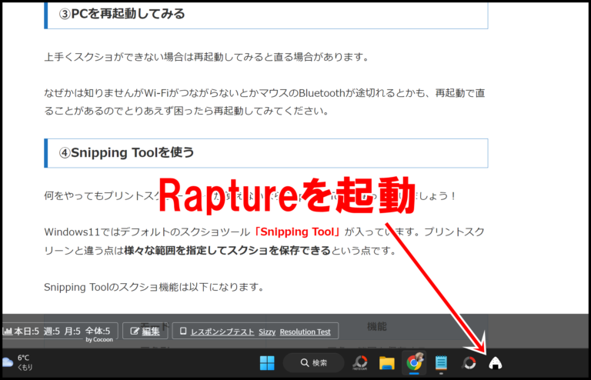This screenshot has height=380, width=591.
Task: Click the access counter stats bar
Action: coord(58,330)
